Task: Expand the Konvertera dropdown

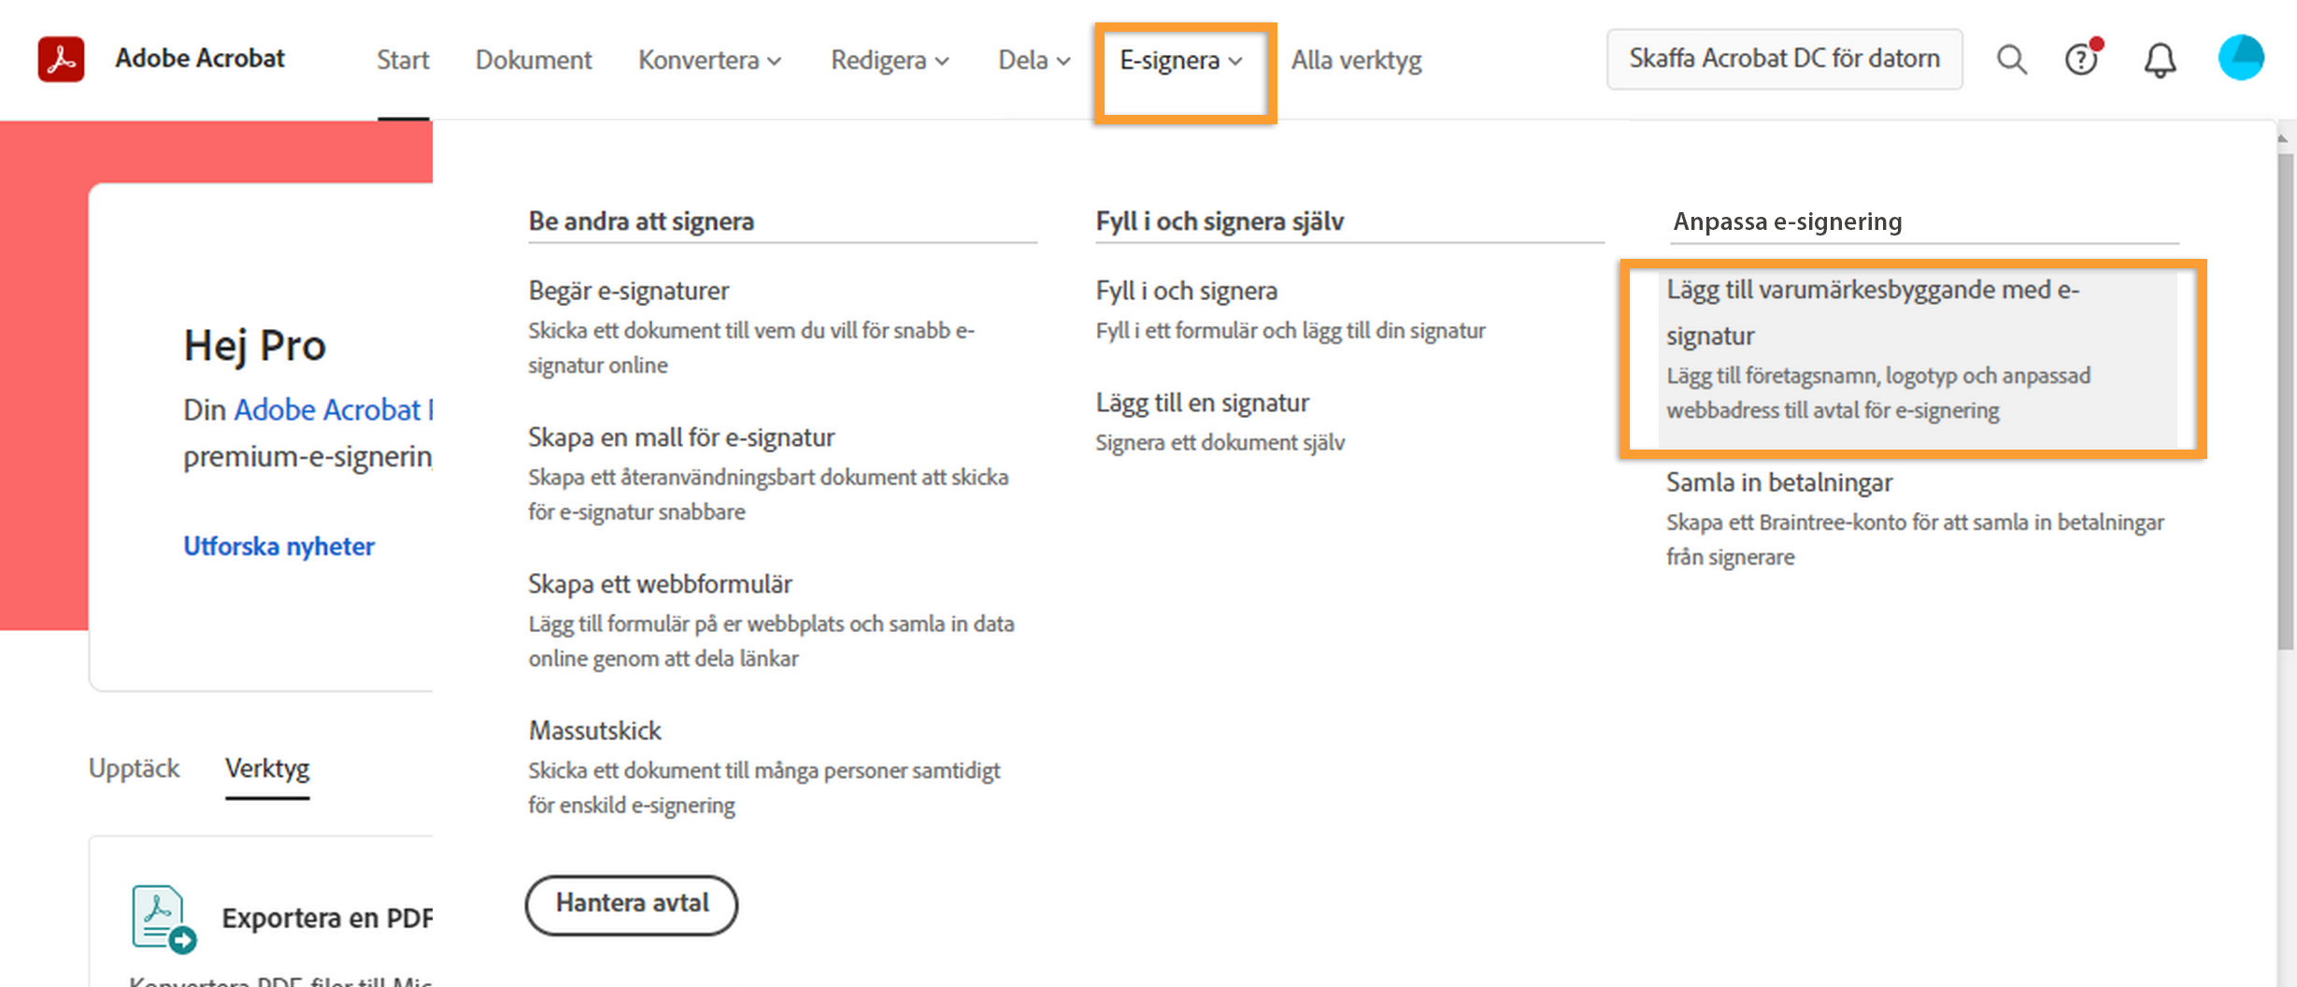Action: pyautogui.click(x=709, y=60)
